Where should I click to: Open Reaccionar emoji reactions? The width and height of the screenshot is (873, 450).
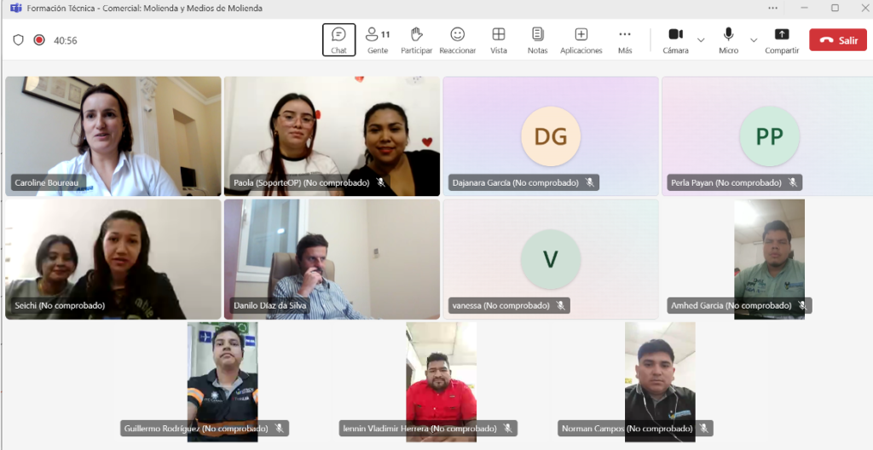[x=457, y=39]
